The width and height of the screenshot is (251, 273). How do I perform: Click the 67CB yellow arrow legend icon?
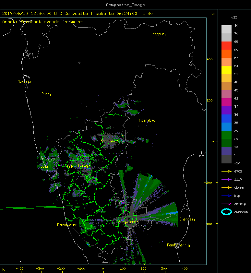coord(226,172)
